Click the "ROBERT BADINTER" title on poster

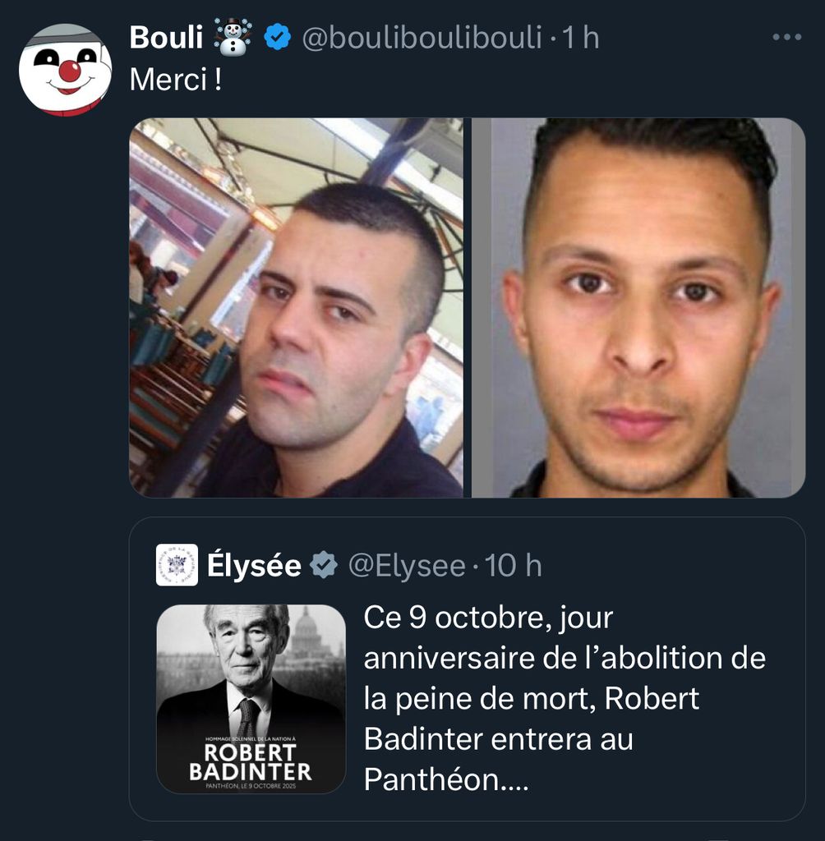point(250,762)
